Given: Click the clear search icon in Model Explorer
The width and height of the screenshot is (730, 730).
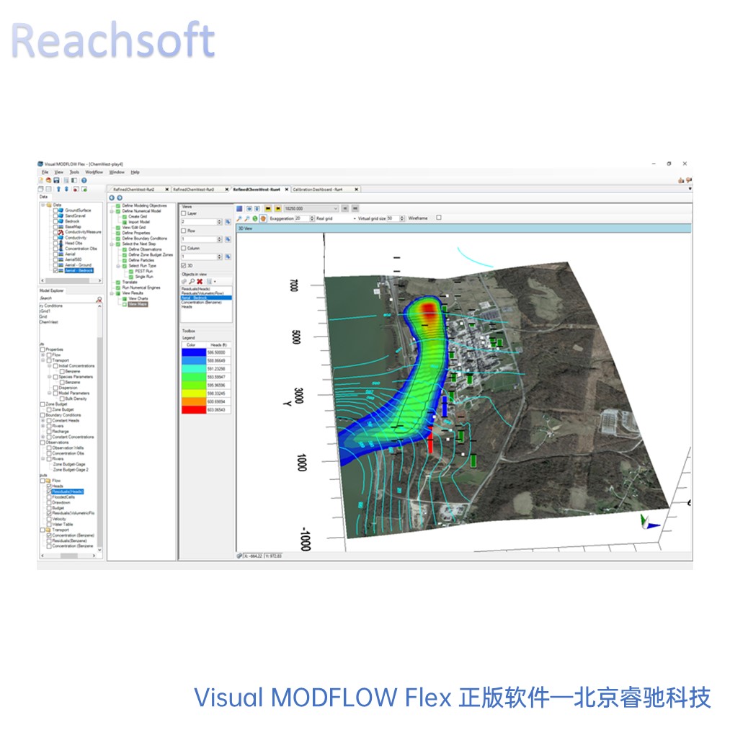Looking at the screenshot, I should [99, 299].
